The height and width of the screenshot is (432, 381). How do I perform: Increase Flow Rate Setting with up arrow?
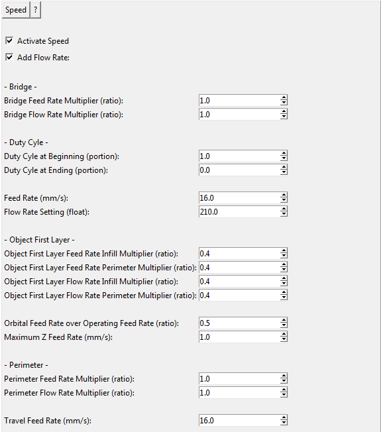(x=284, y=209)
